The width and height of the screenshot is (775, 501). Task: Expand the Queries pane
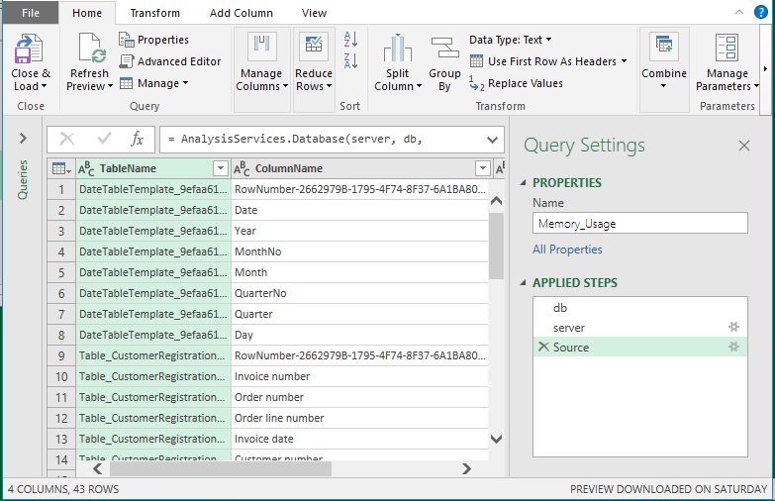(23, 138)
